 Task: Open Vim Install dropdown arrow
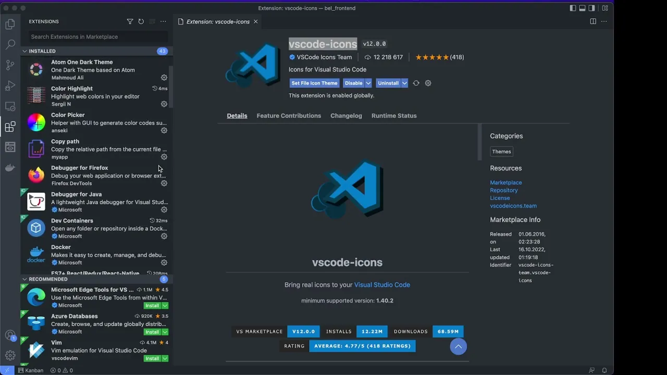click(165, 358)
